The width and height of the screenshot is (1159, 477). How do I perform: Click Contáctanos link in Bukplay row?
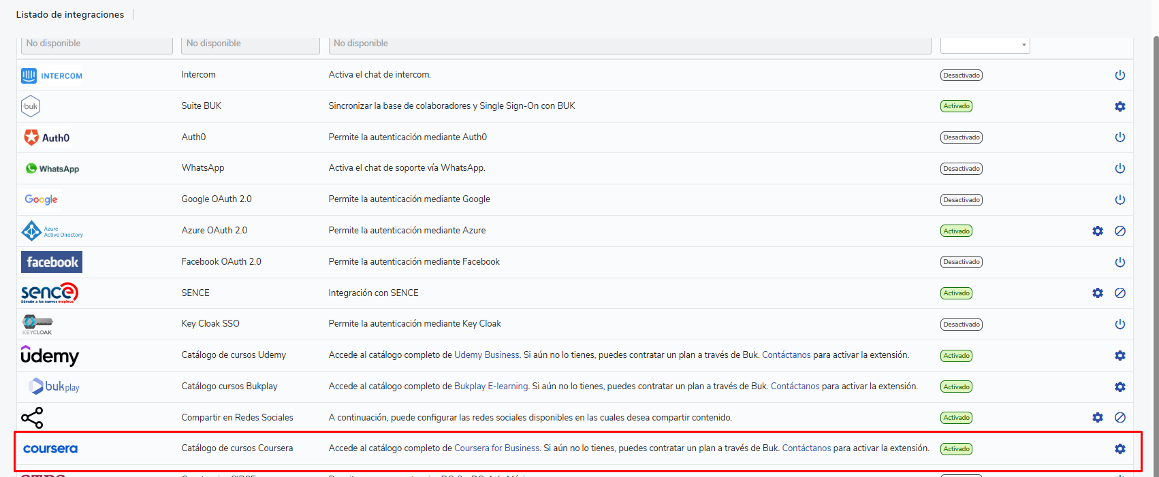[795, 386]
